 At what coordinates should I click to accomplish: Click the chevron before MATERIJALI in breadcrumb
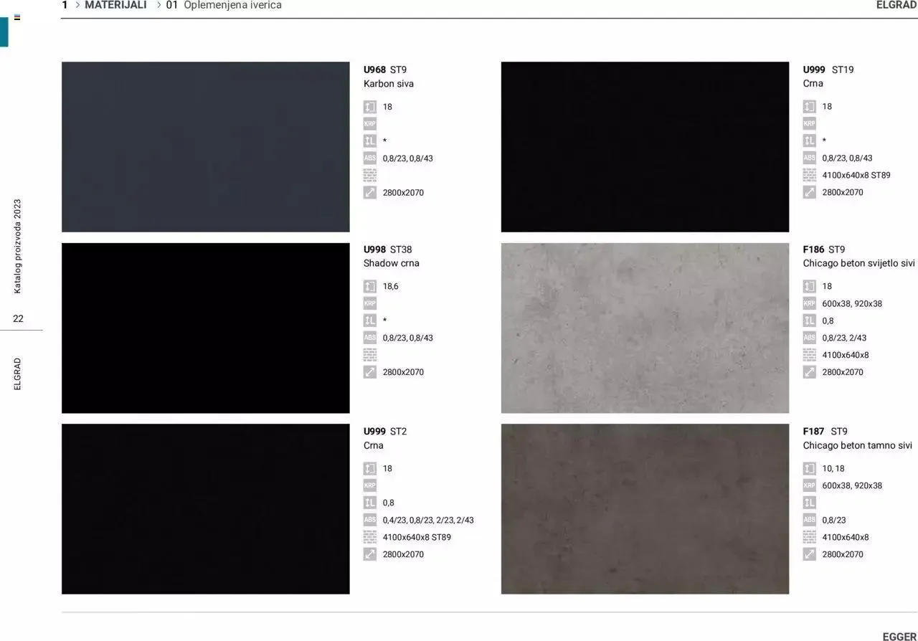[x=77, y=5]
